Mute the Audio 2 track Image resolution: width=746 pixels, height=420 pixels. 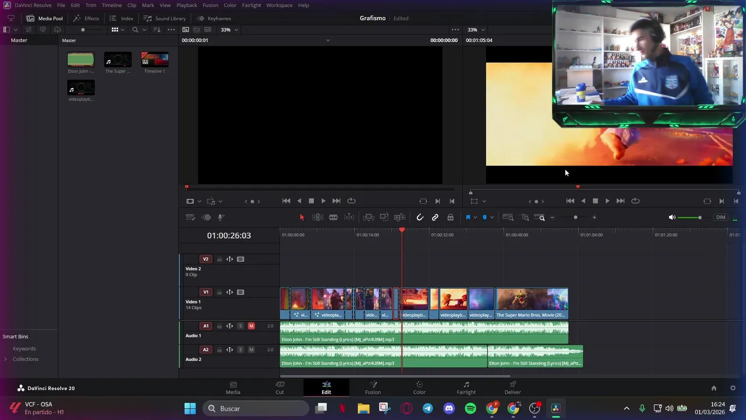pyautogui.click(x=251, y=349)
